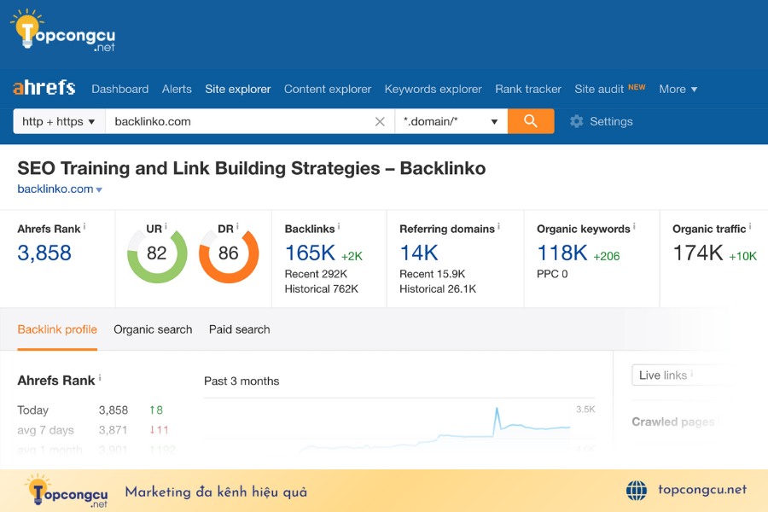Click info icon beside Organic traffic
768x512 pixels.
[750, 226]
